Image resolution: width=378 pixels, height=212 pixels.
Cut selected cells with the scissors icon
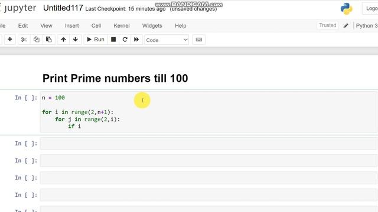point(24,39)
